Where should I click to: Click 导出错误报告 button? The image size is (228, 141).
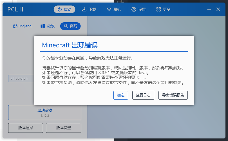click(x=173, y=95)
